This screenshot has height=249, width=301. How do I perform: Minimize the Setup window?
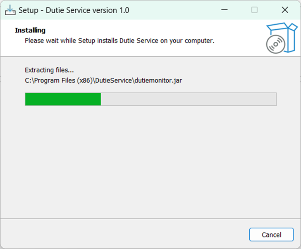coord(225,10)
